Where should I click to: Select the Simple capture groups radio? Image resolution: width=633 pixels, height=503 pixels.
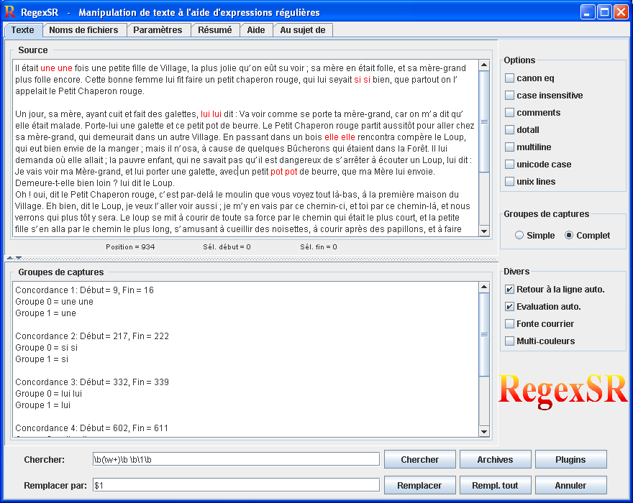pyautogui.click(x=520, y=235)
